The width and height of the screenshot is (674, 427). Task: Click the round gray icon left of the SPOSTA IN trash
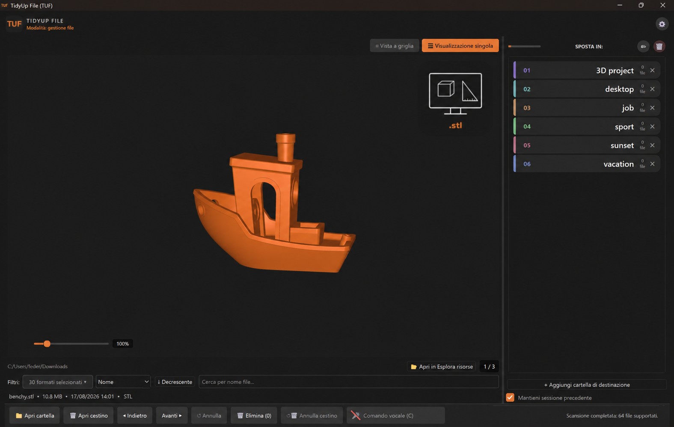[643, 47]
